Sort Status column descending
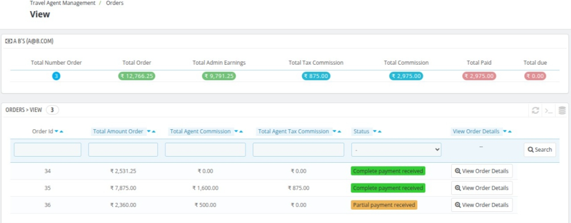Viewport: 571px width, 223px height. pos(375,132)
